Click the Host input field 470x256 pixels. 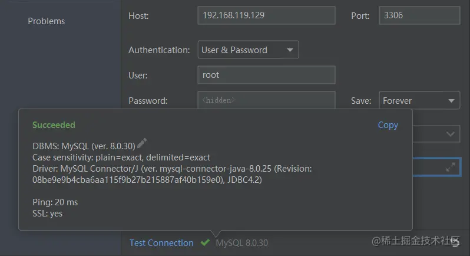coord(266,15)
